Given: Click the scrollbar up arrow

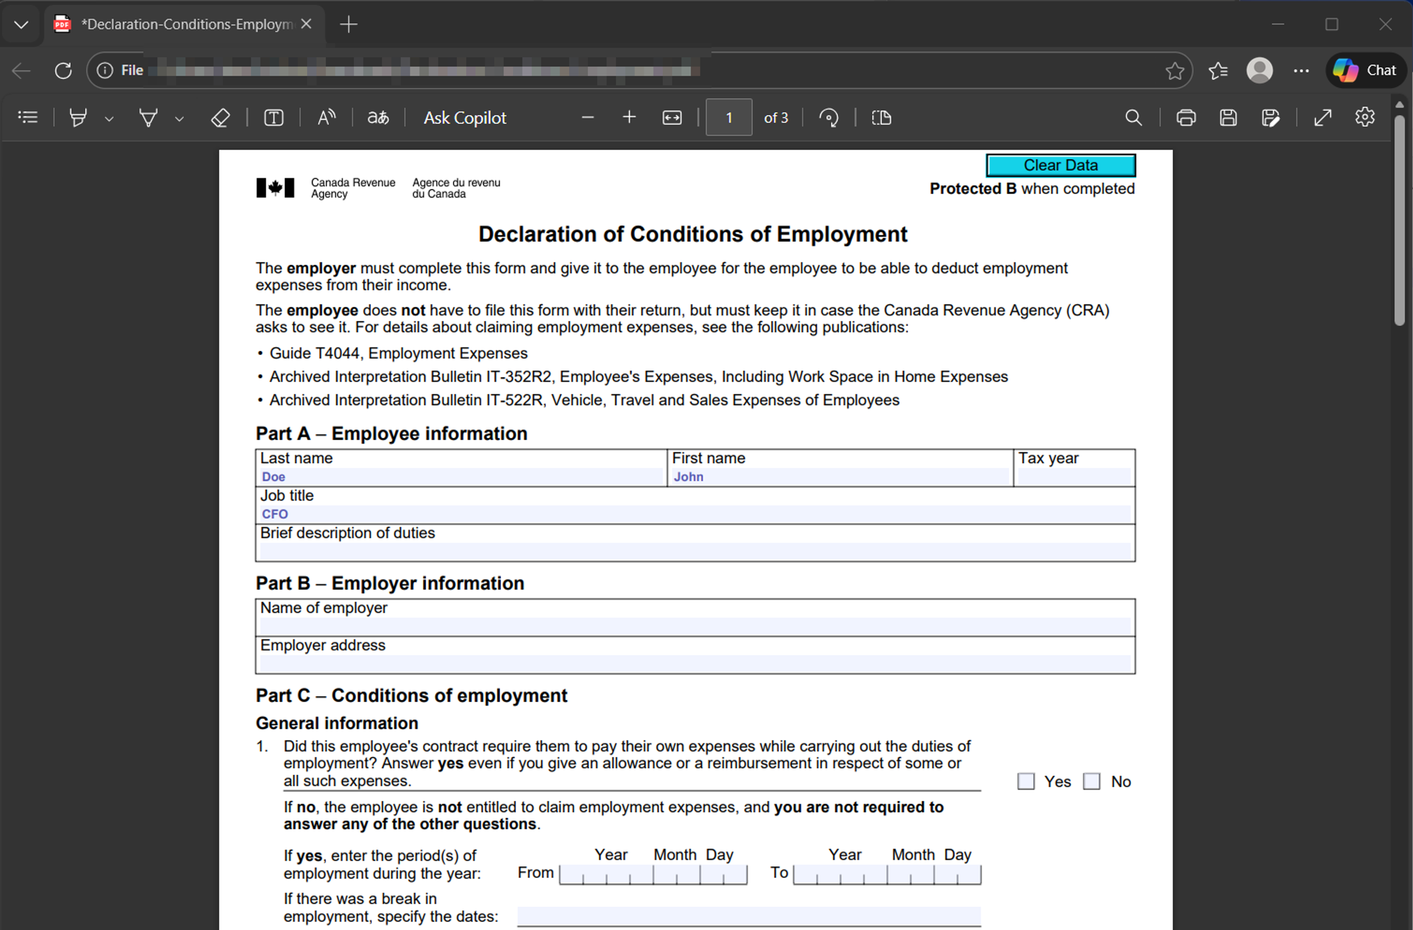Looking at the screenshot, I should 1399,104.
